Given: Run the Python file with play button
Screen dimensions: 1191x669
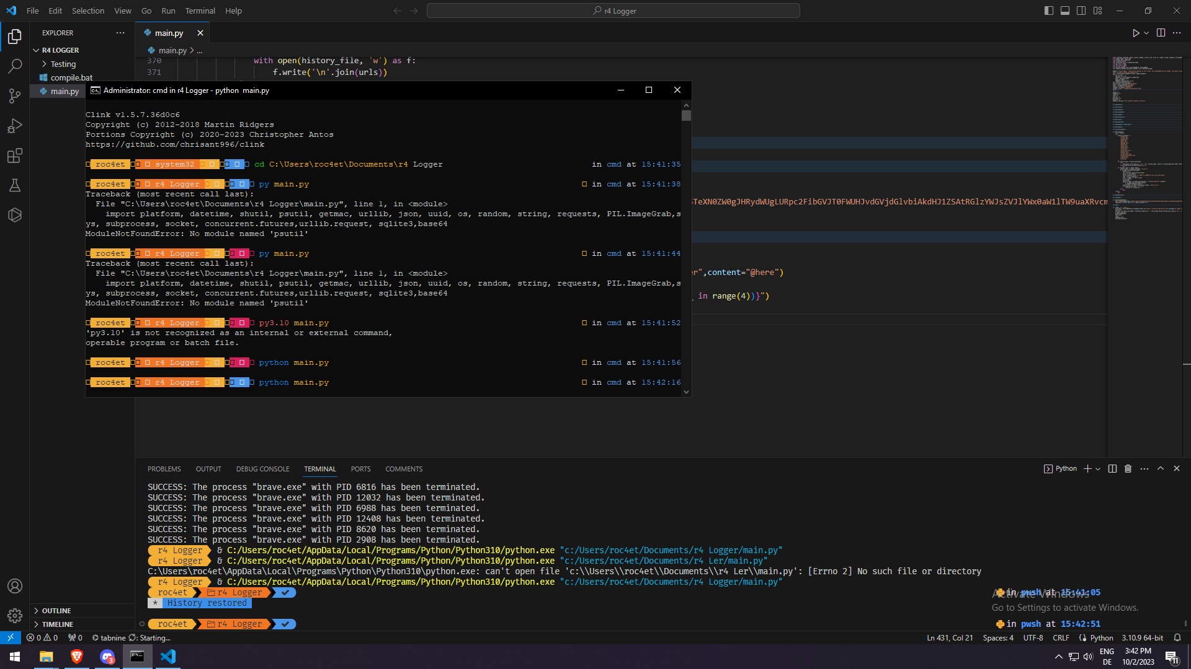Looking at the screenshot, I should point(1135,33).
